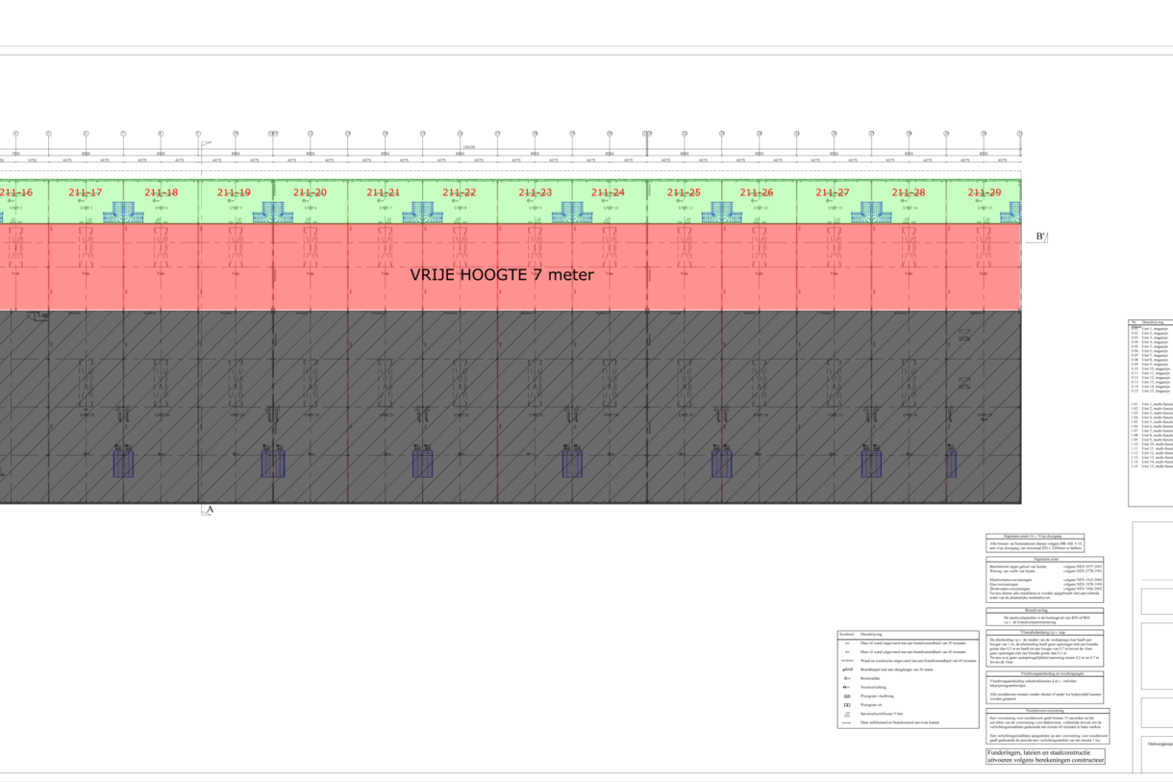Select unit label 211-29

[x=984, y=192]
